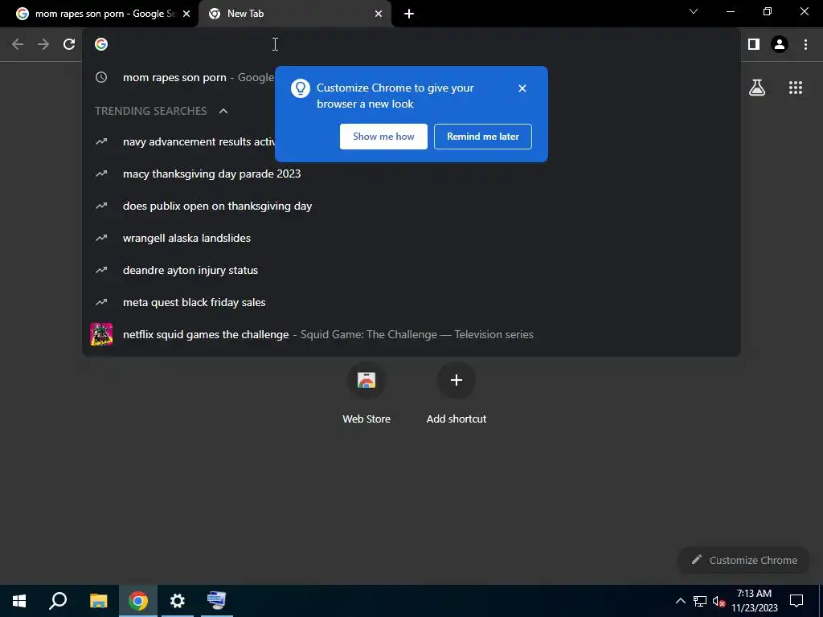Screen dimensions: 823x617
Task: Select macy thanksgiving day parade 2023
Action: coord(411,174)
